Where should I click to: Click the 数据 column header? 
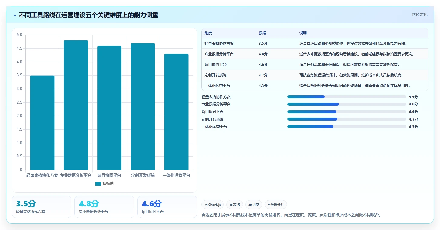[263, 33]
